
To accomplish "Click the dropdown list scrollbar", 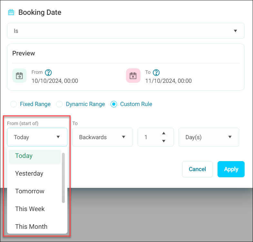I will (x=63, y=178).
